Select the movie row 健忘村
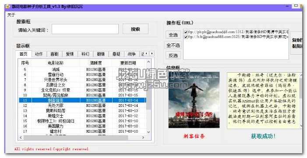The width and height of the screenshot is (307, 158). click(82, 131)
